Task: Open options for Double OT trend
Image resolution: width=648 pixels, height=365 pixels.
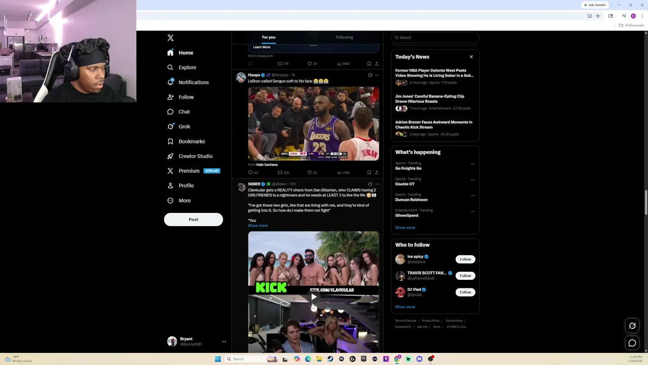Action: point(473,180)
